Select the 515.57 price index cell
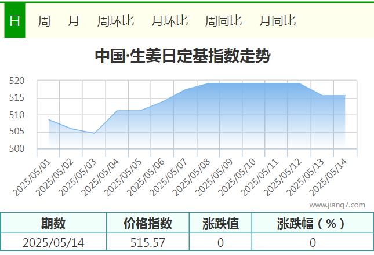Image resolution: width=374 pixels, height=255 pixels. (148, 242)
